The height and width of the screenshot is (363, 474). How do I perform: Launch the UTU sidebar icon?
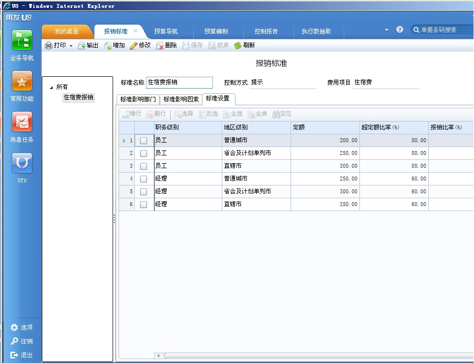tap(22, 163)
